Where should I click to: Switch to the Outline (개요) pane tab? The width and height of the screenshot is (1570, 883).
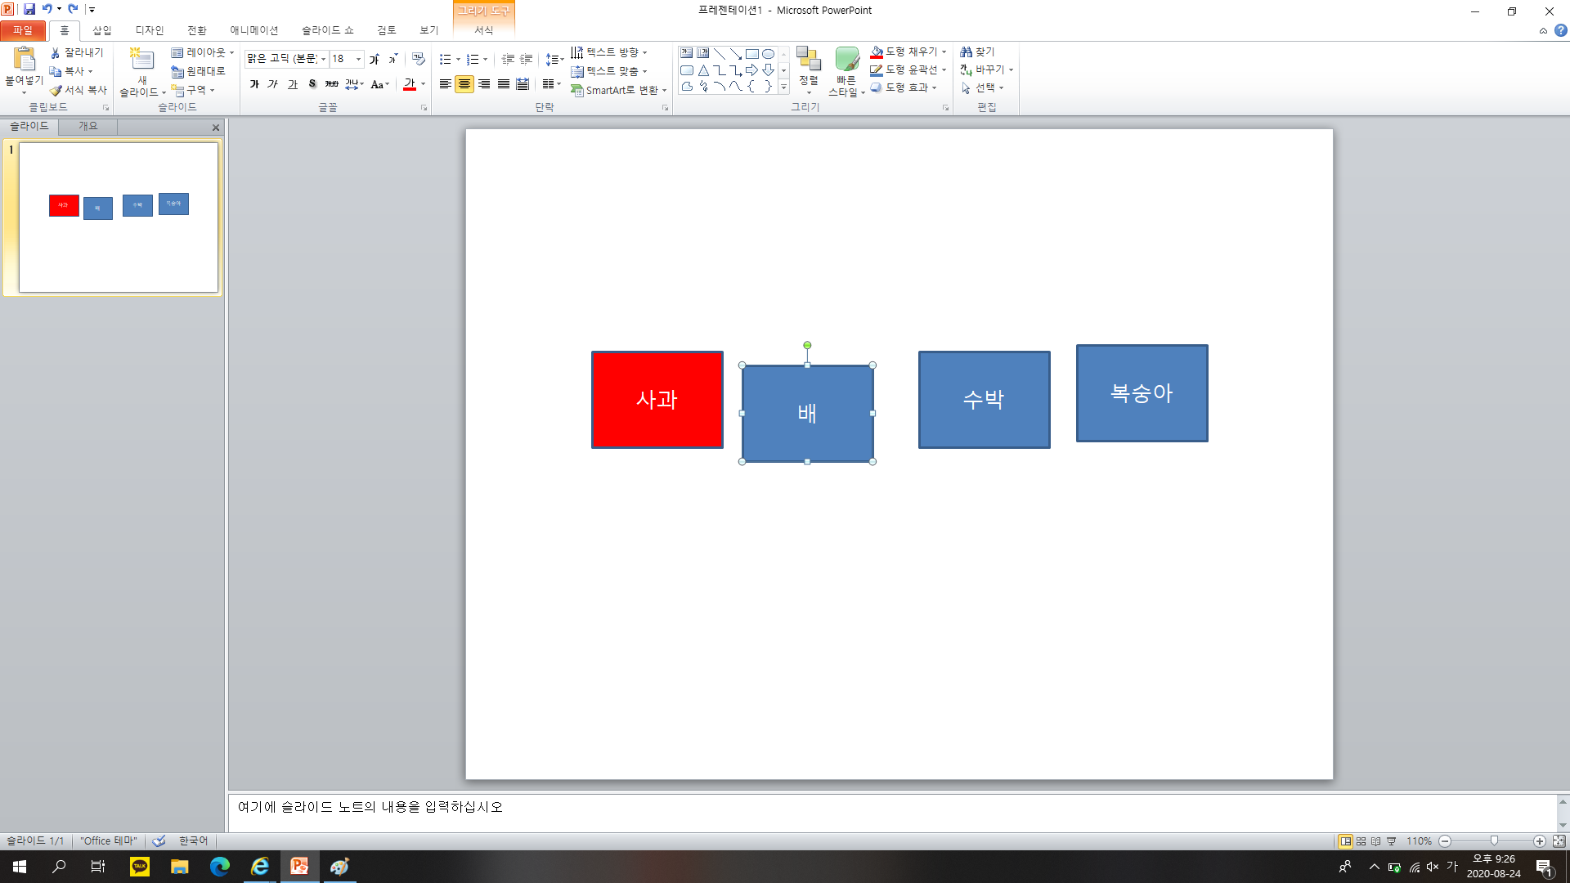click(87, 126)
